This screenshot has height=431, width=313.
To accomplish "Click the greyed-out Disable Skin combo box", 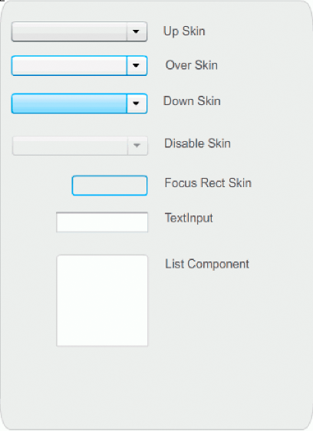I will tap(80, 146).
